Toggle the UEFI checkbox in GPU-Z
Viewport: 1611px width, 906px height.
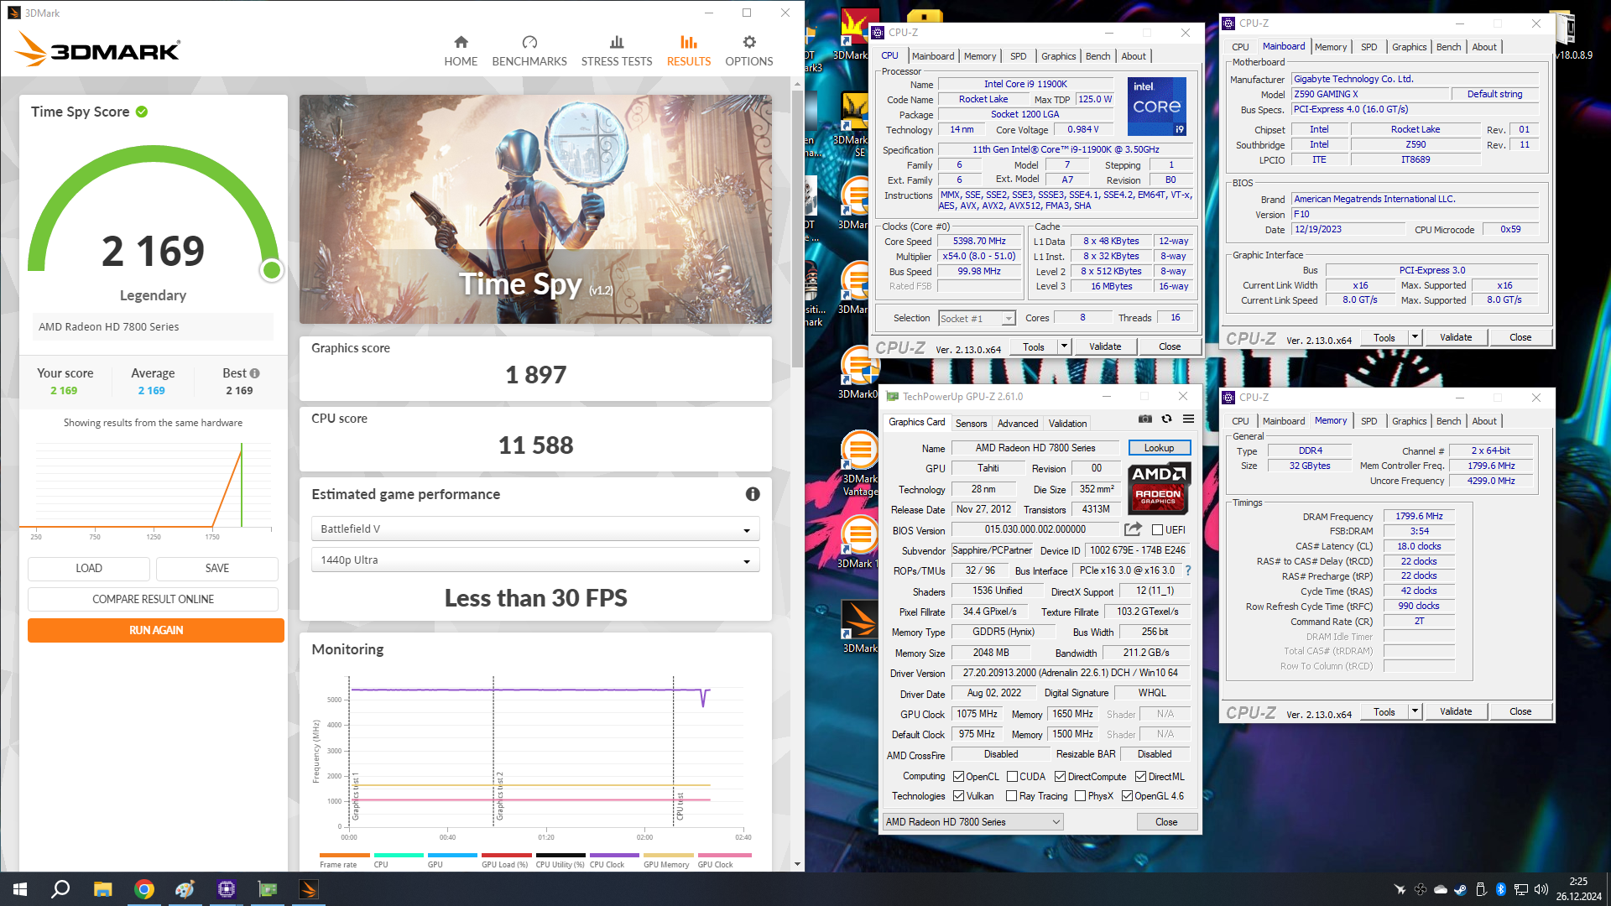[1157, 530]
